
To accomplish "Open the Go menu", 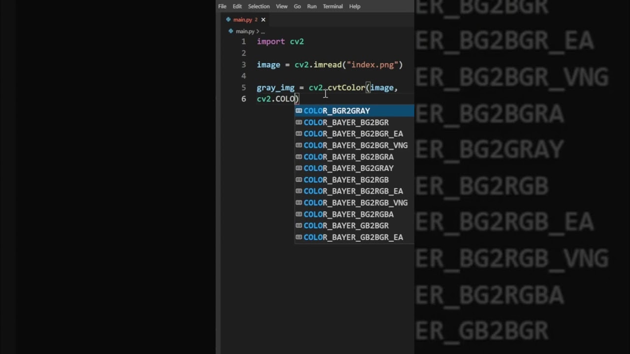I will pyautogui.click(x=297, y=6).
